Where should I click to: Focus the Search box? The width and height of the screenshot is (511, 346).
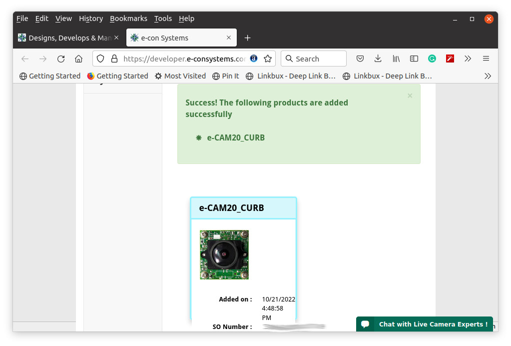(x=314, y=58)
